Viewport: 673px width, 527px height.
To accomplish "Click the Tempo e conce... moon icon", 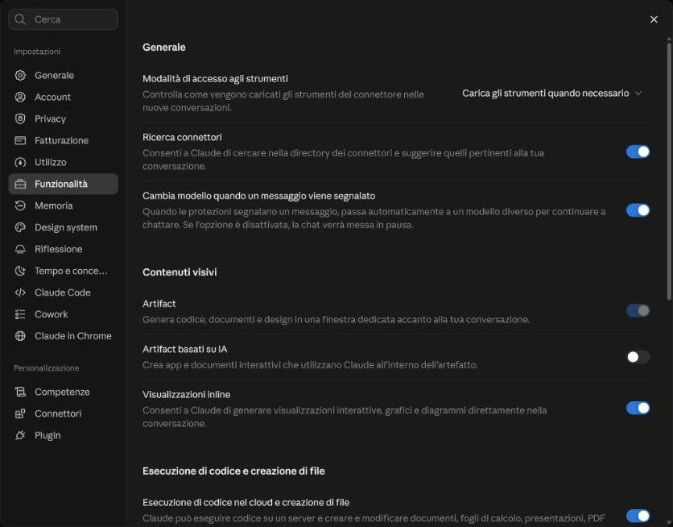I will coord(20,271).
